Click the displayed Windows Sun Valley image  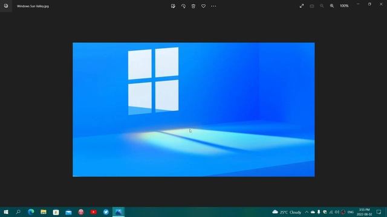pyautogui.click(x=193, y=110)
